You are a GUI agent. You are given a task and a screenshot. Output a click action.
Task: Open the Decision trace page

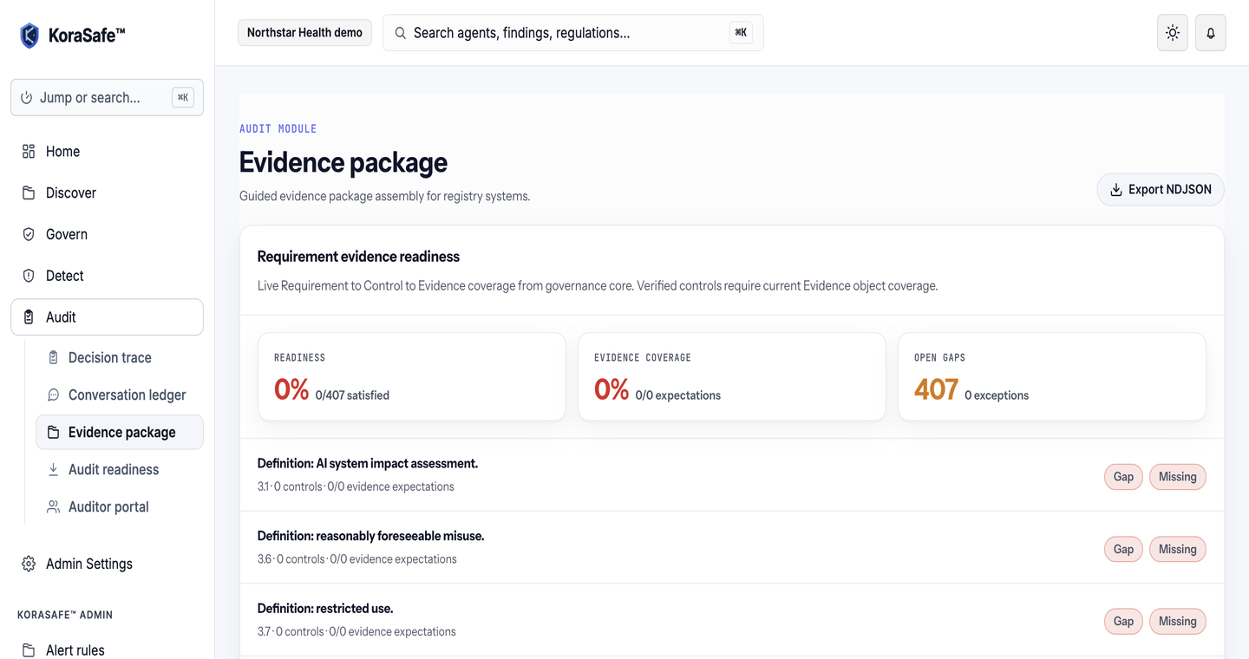120,357
